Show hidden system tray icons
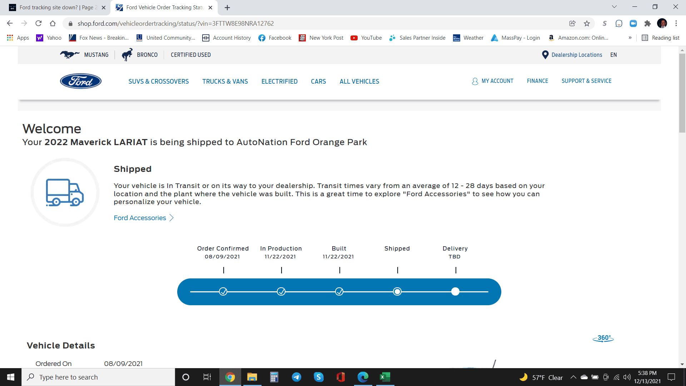This screenshot has height=386, width=686. [573, 377]
